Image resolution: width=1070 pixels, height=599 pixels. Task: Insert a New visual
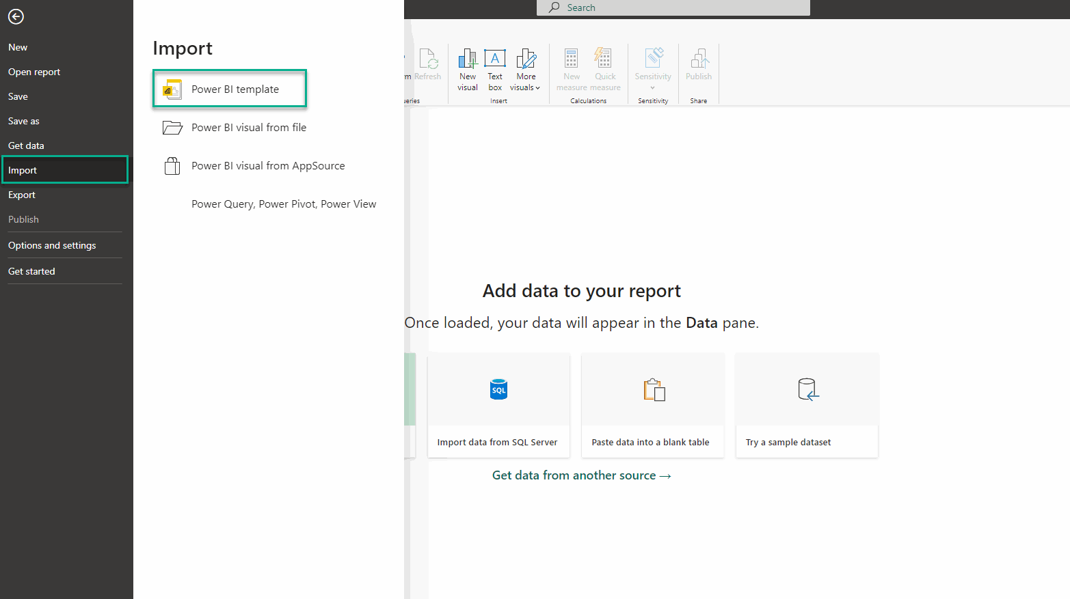coord(467,66)
